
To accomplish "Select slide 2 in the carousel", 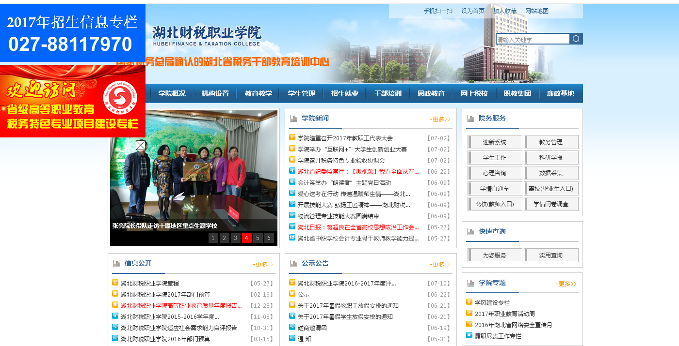I will coord(224,238).
